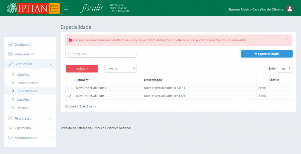Viewport: 301px width, 154px height.
Task: Dismiss the red warning alert
Action: [287, 39]
